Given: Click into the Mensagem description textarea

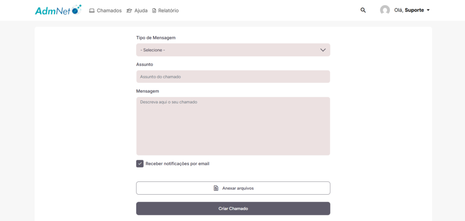Looking at the screenshot, I should (x=233, y=126).
